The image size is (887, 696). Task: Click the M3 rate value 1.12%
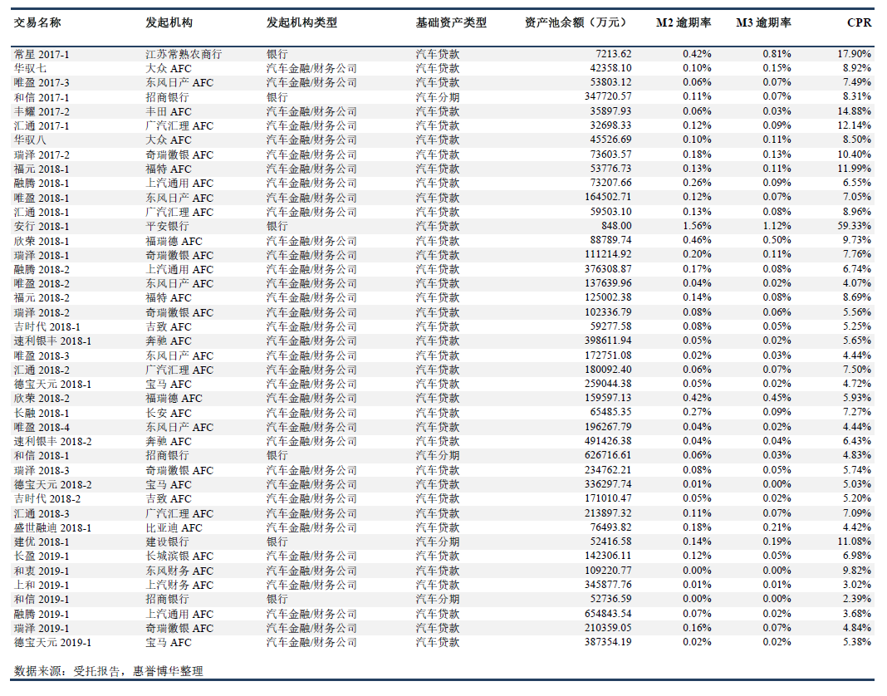(777, 226)
